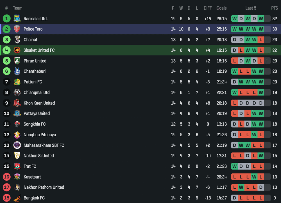This screenshot has height=203, width=281.
Task: Click Rasisalai's most recent win result badge
Action: (261, 19)
